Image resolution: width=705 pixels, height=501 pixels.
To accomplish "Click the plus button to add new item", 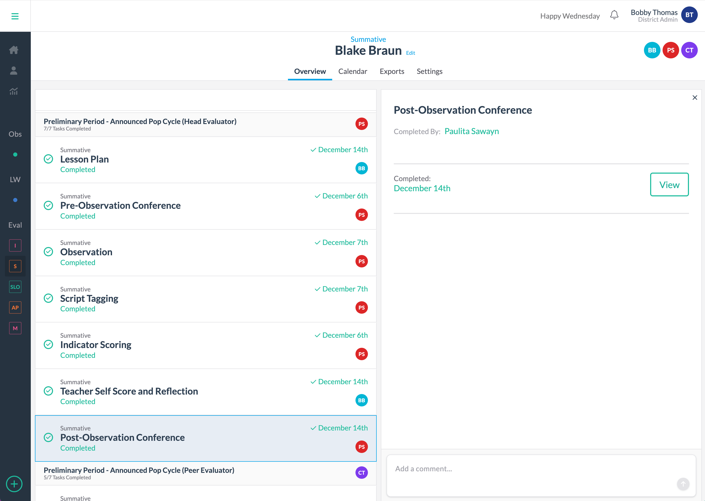I will pos(14,484).
